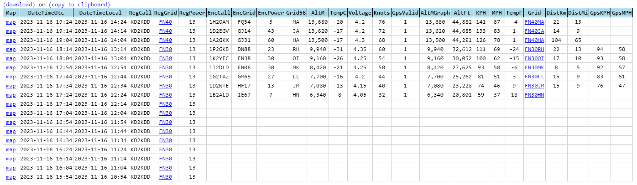Click the download link above the table

[19, 5]
